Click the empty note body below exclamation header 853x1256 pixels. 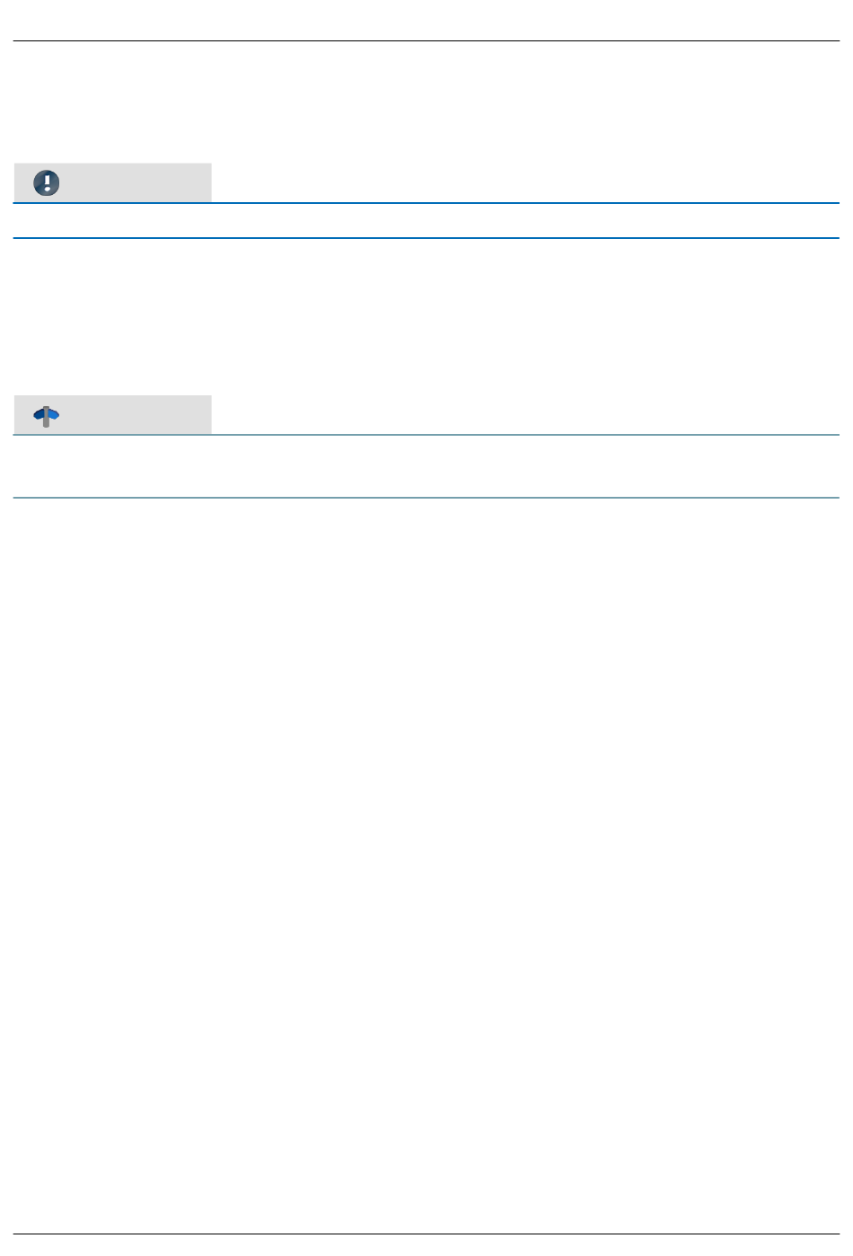426,221
